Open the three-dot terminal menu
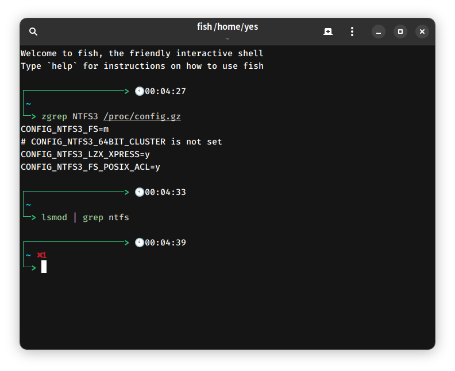 (x=352, y=32)
